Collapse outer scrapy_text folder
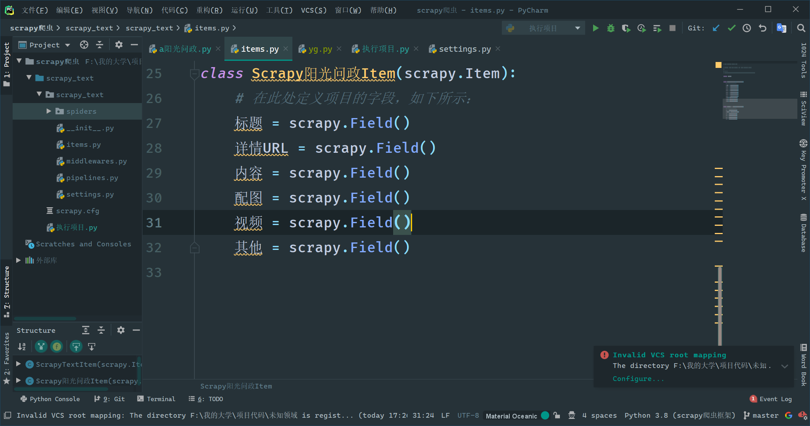 (29, 78)
